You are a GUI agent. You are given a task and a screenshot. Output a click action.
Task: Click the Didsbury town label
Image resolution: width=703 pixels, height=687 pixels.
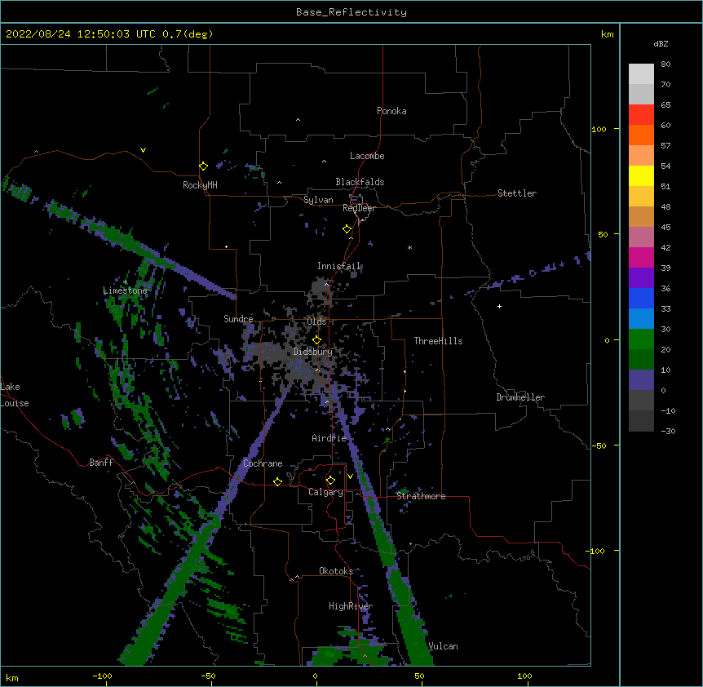[313, 352]
